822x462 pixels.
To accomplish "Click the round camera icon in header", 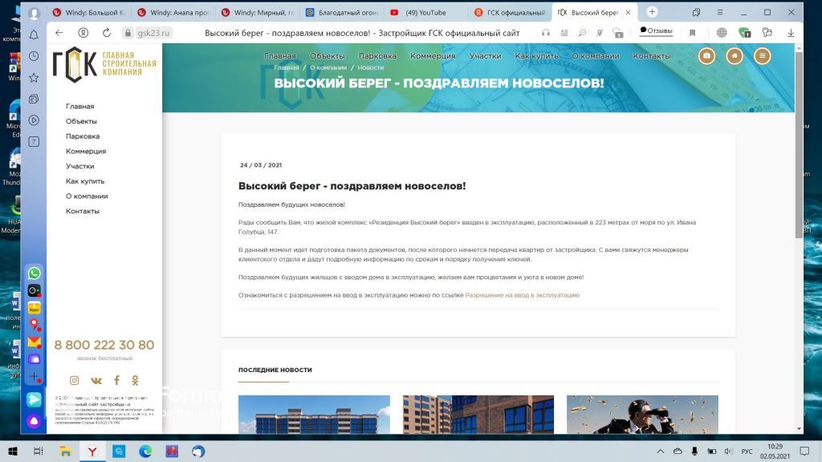I will click(x=706, y=56).
